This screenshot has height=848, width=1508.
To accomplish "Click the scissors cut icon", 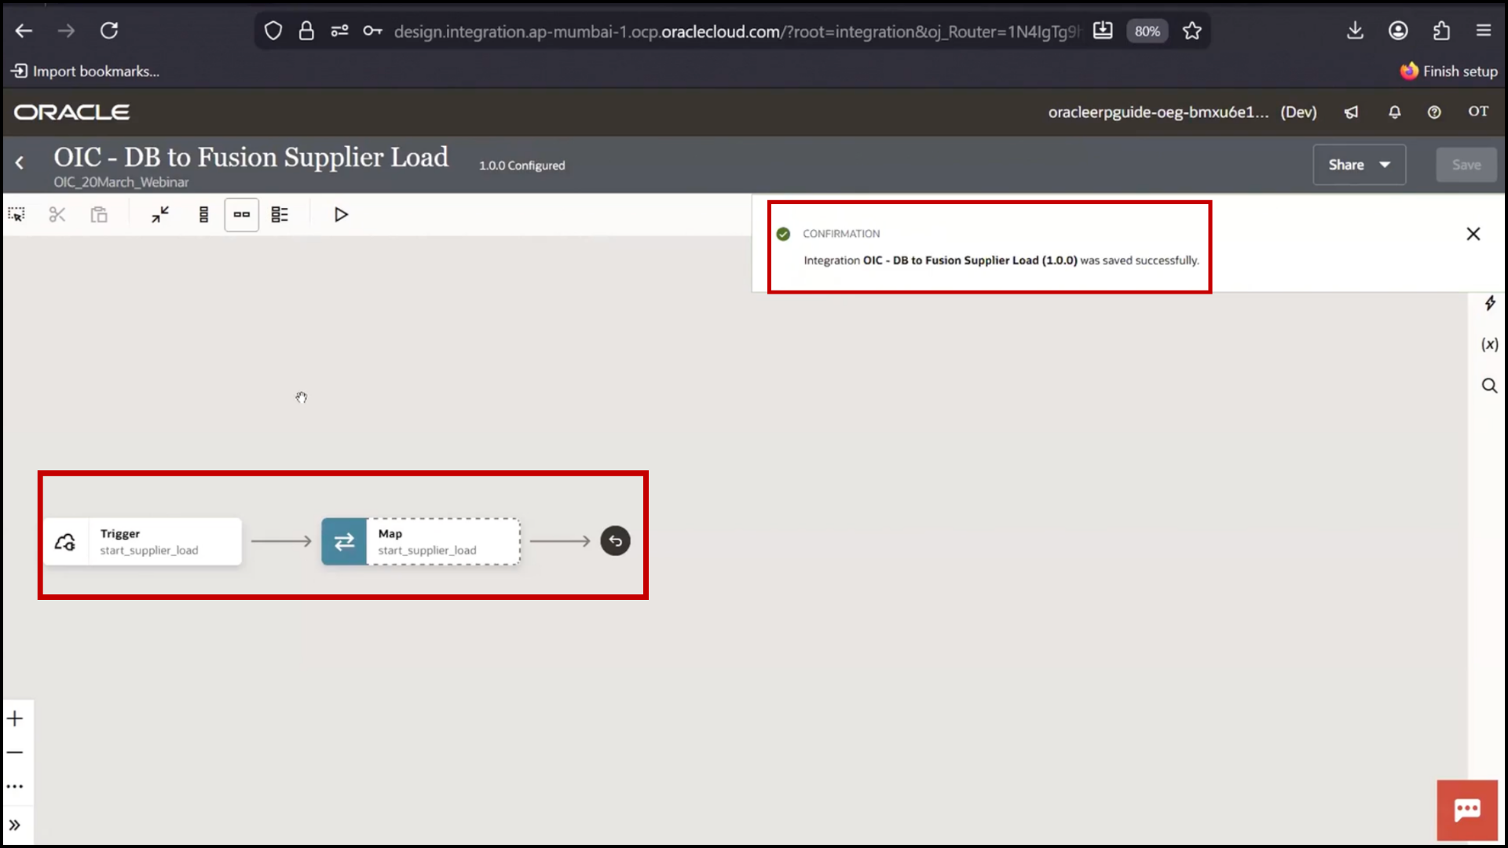I will 57,214.
